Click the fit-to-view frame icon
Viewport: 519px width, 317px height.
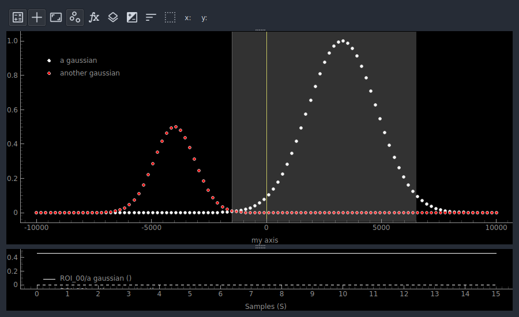click(x=56, y=17)
